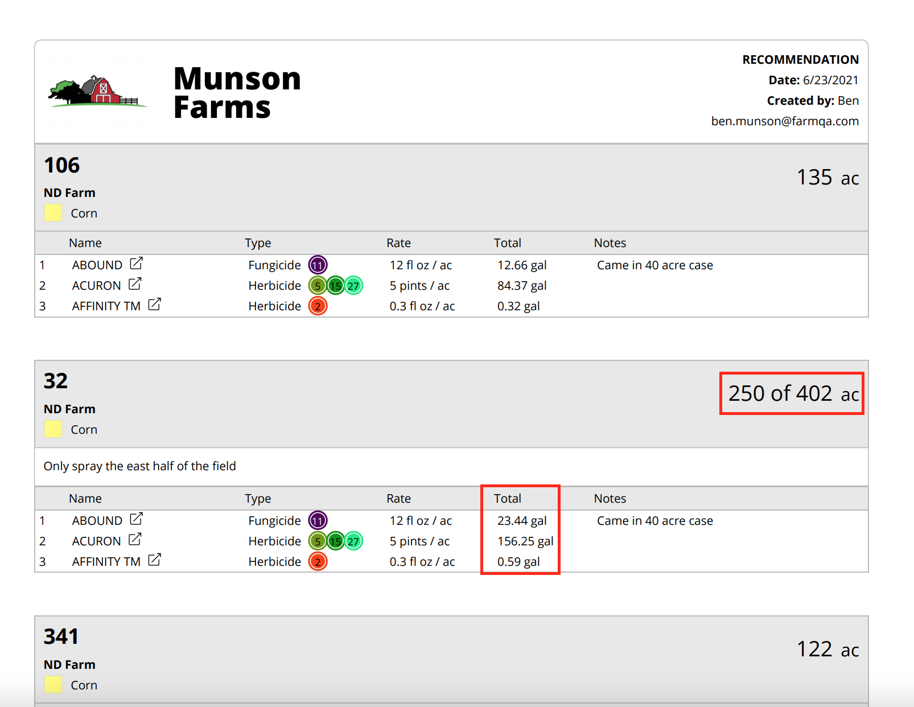Click the 0.32 gal total in field 106

pyautogui.click(x=518, y=306)
